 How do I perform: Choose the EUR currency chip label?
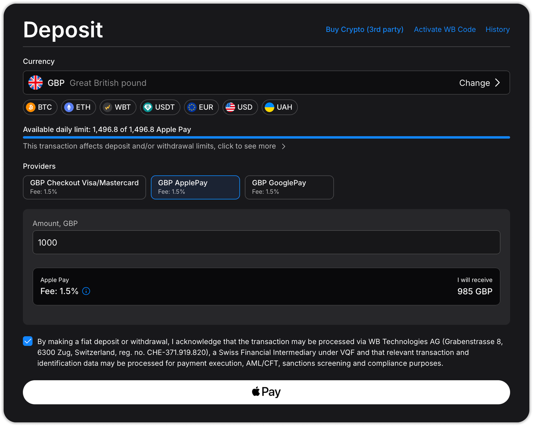(x=206, y=107)
